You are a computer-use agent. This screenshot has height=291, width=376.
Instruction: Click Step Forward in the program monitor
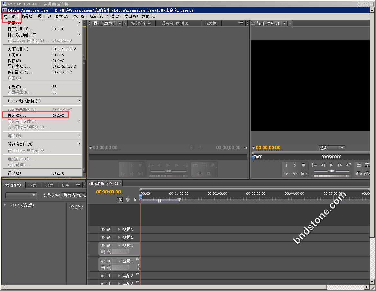(x=340, y=165)
